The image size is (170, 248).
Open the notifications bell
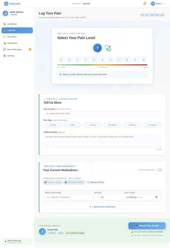(x=144, y=4)
